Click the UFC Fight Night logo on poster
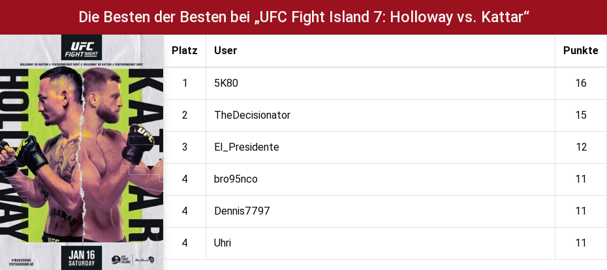This screenshot has width=607, height=270. 82,48
